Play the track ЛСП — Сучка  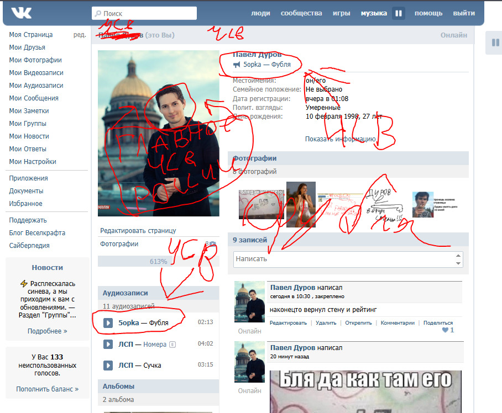[x=108, y=366]
